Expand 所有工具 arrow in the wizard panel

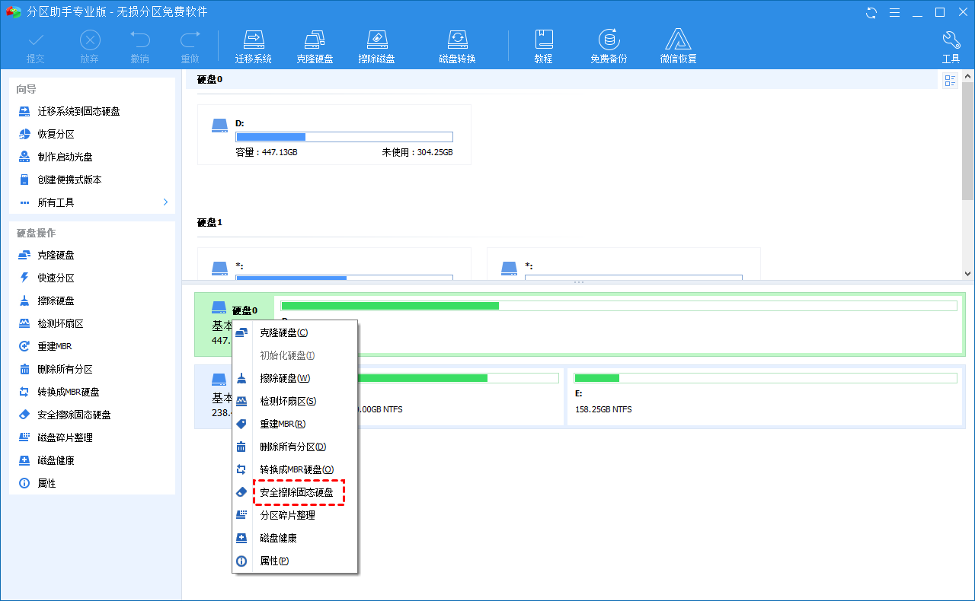[x=165, y=202]
